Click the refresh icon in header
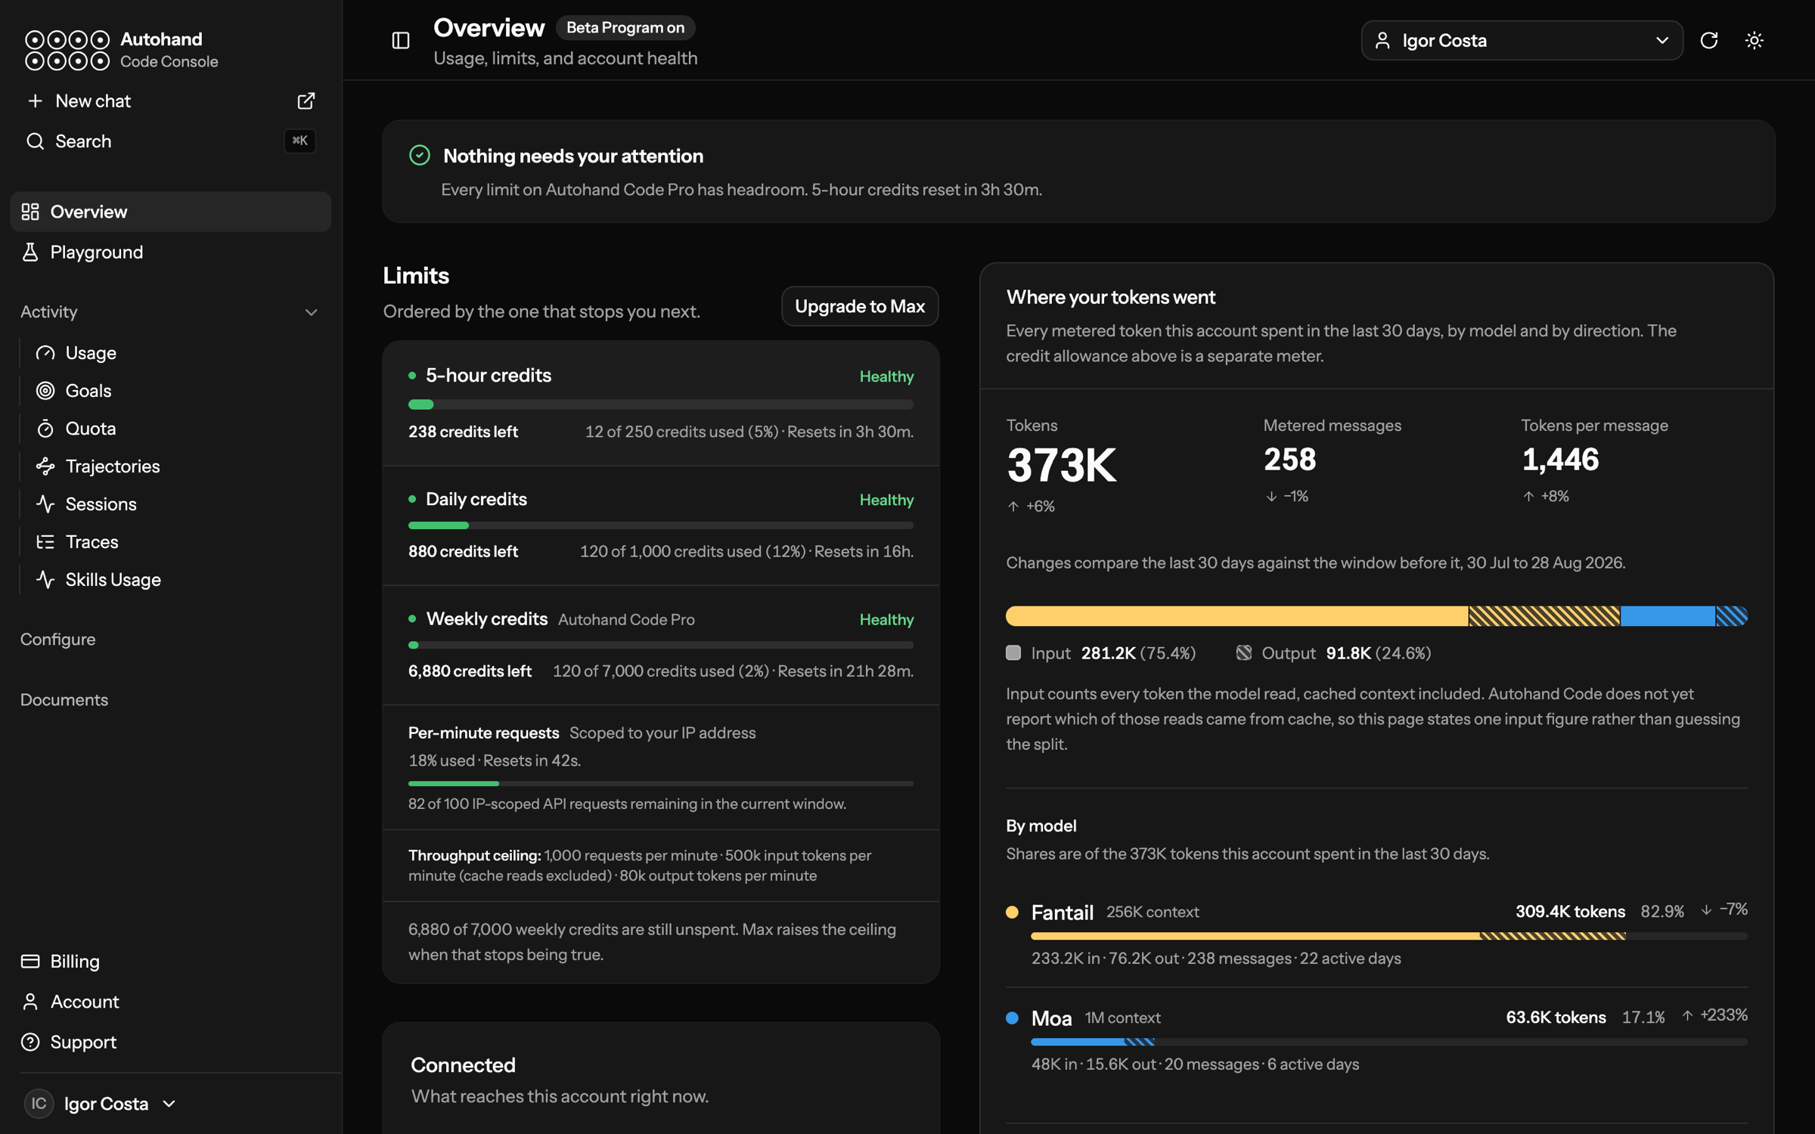Viewport: 1815px width, 1134px height. pos(1709,40)
